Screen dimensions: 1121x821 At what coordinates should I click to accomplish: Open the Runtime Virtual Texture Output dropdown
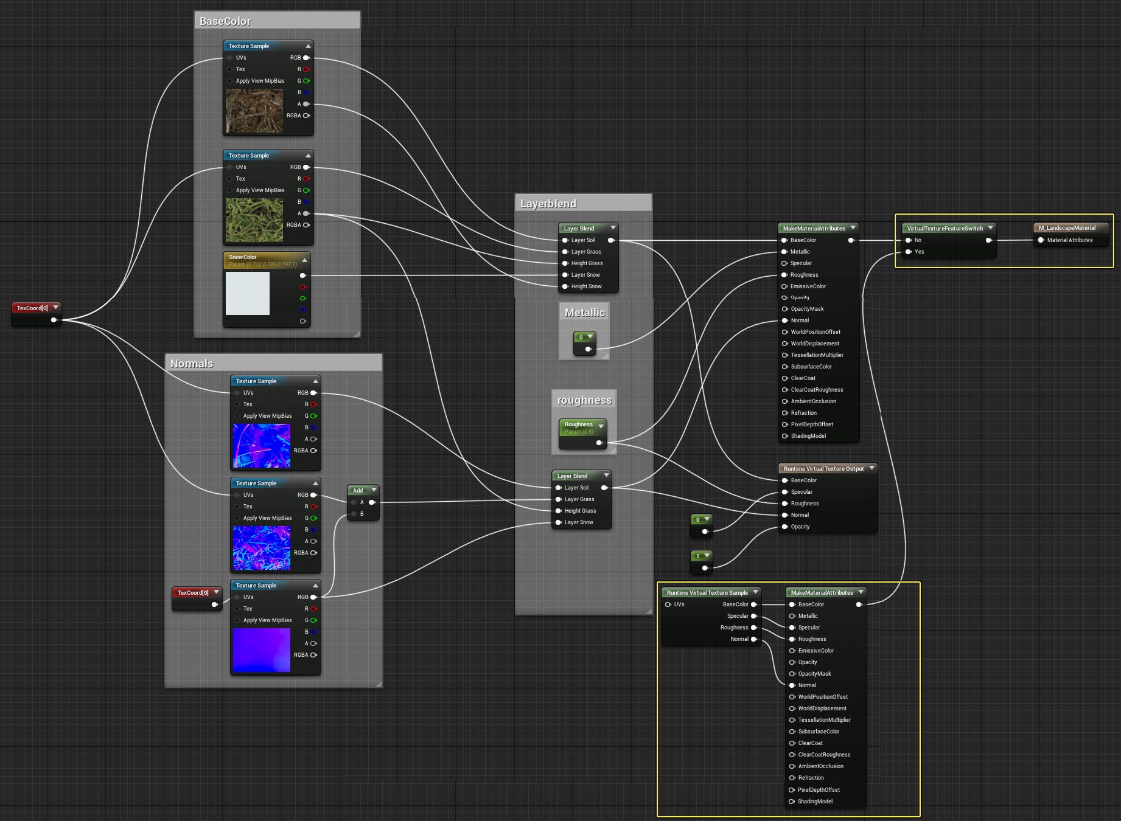coord(873,468)
